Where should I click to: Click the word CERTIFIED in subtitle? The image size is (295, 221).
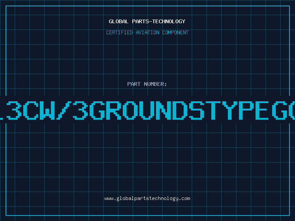[119, 32]
